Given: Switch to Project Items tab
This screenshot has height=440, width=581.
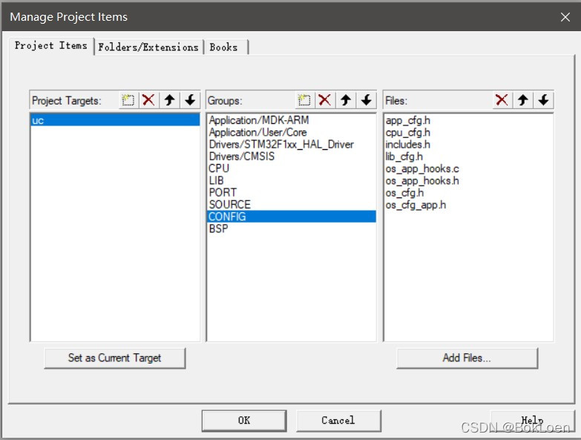Looking at the screenshot, I should tap(51, 45).
